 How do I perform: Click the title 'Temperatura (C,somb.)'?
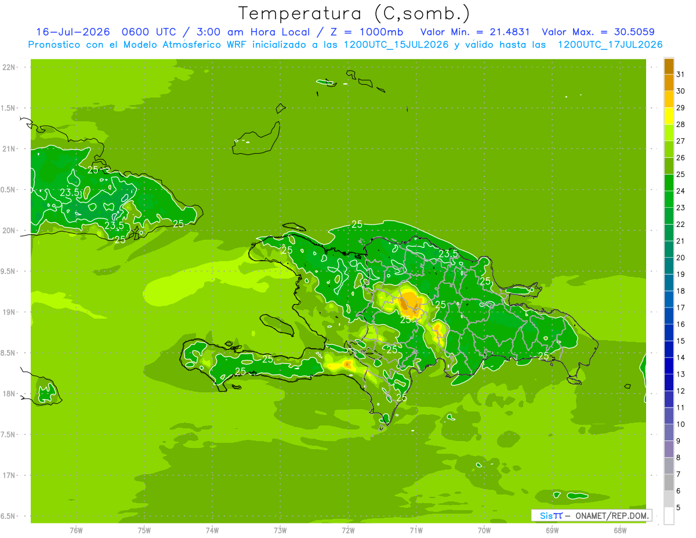354,13
